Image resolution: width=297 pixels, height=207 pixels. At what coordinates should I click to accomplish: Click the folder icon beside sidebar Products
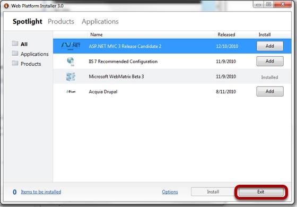[15, 63]
